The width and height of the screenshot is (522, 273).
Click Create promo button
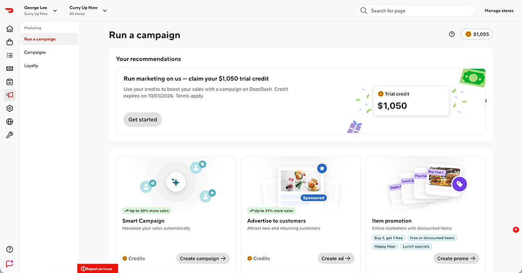456,258
